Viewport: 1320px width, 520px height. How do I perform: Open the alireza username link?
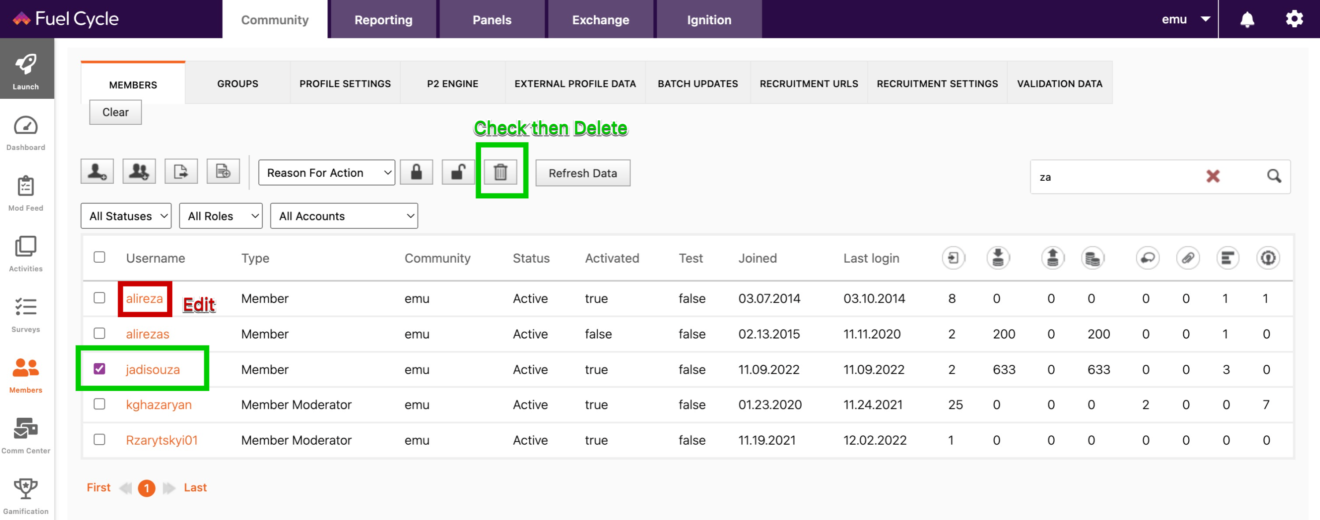(x=144, y=298)
